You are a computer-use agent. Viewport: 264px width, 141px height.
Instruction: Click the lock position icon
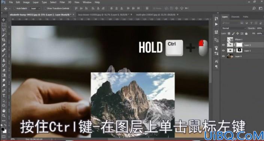237,34
